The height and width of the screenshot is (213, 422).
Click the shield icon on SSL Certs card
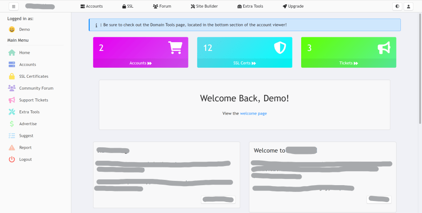(280, 47)
